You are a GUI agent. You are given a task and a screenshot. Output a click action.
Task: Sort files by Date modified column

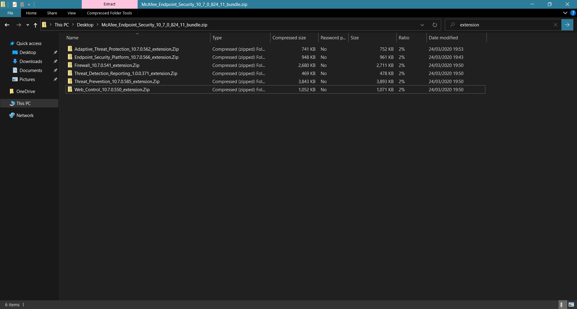pos(443,38)
